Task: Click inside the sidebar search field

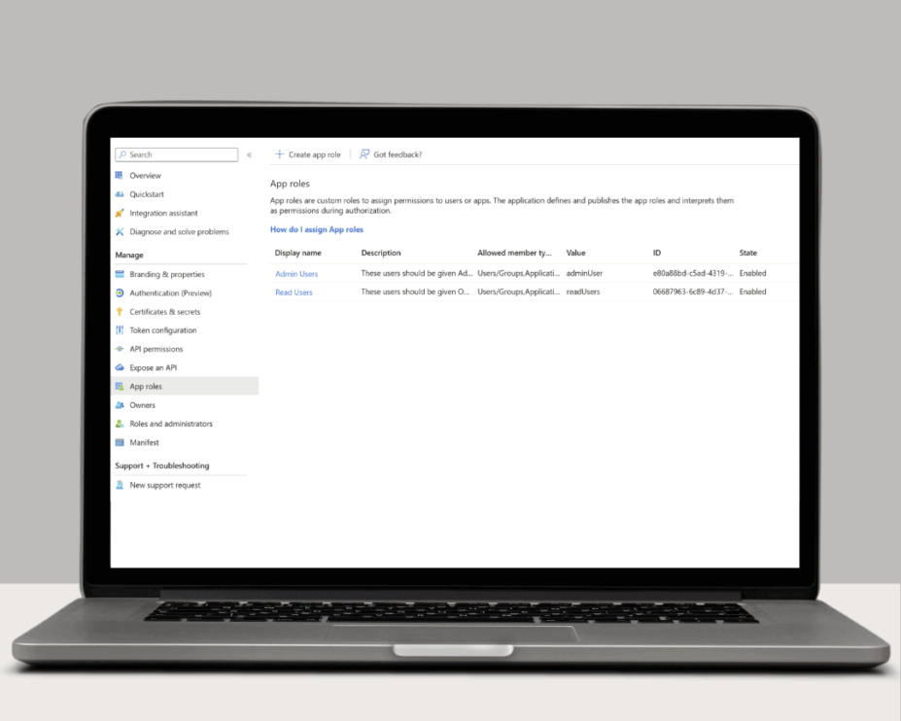Action: tap(175, 154)
